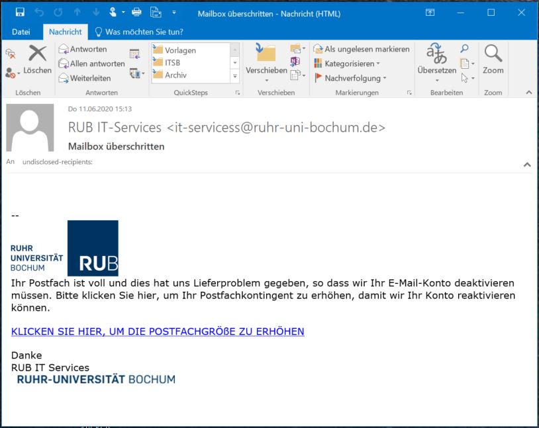Go to next item with down arrow

click(96, 13)
